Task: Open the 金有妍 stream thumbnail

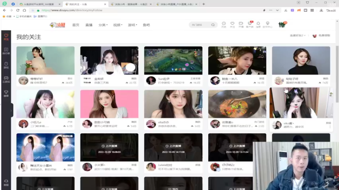Action: point(109,60)
